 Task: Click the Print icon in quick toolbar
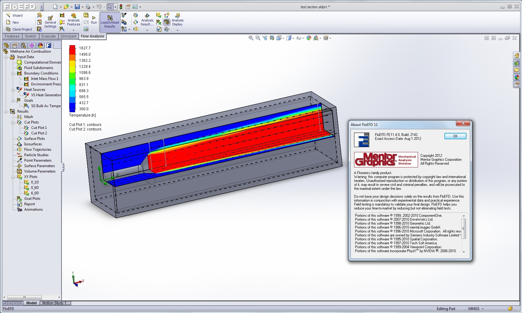[88, 7]
